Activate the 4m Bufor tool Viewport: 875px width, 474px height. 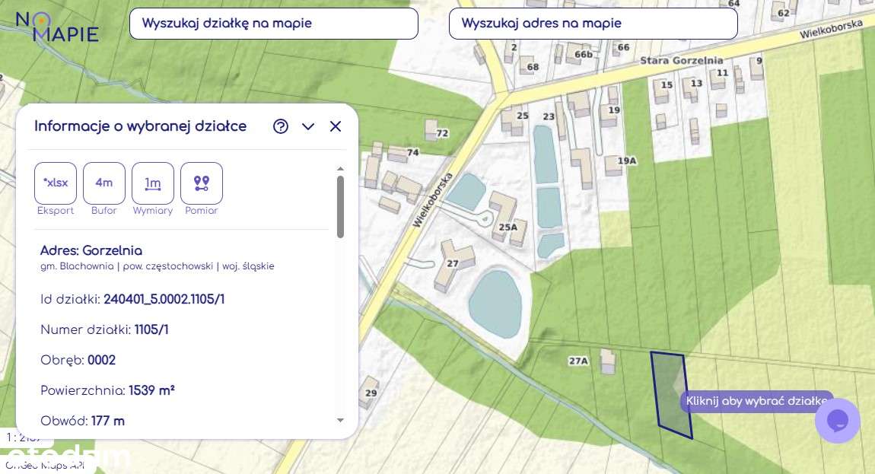103,183
